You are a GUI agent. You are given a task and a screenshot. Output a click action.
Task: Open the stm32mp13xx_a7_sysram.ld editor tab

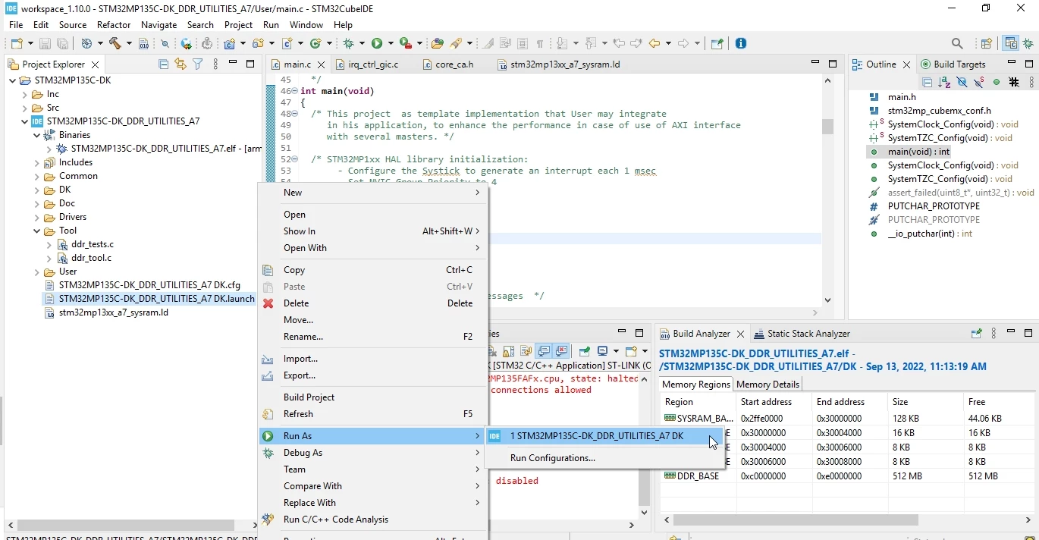tap(558, 64)
